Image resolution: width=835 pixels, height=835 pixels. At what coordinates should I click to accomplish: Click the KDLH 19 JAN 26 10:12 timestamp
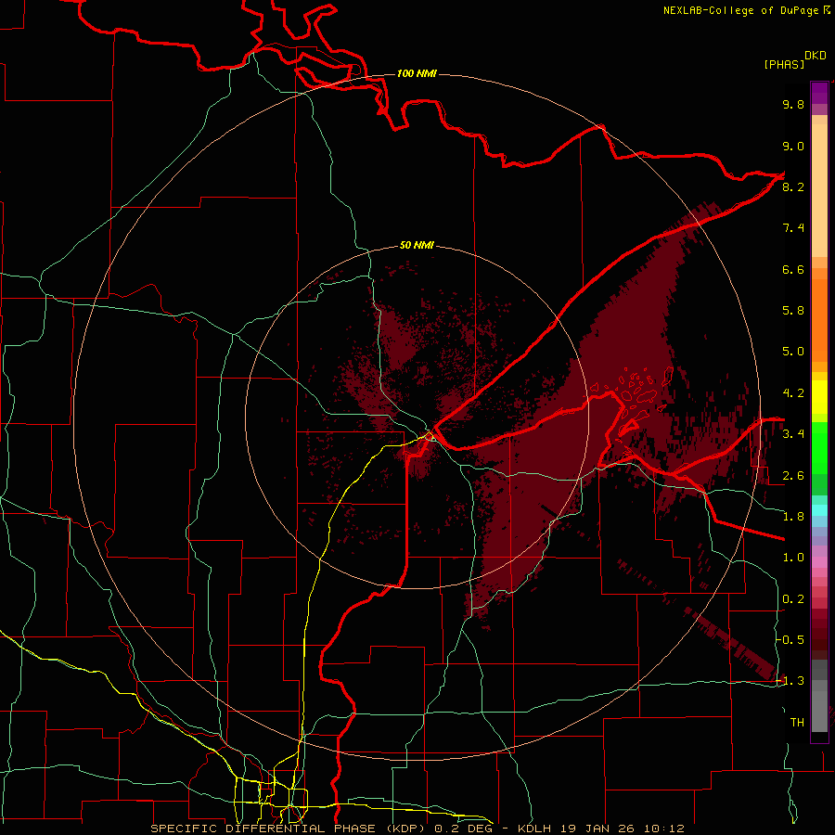(601, 829)
